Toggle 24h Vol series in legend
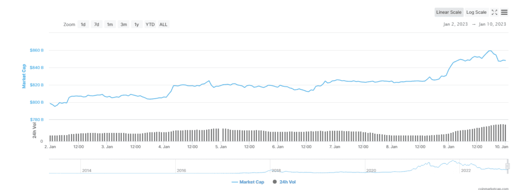Image resolution: width=528 pixels, height=190 pixels. 284,182
